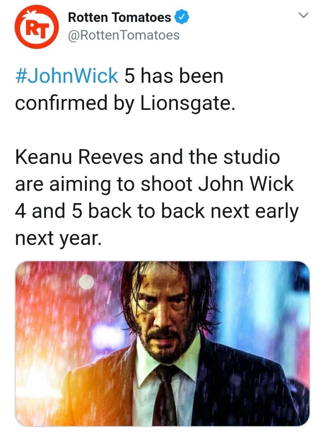The height and width of the screenshot is (439, 325).
Task: Open the #JohnWick hashtag
Action: click(x=66, y=76)
